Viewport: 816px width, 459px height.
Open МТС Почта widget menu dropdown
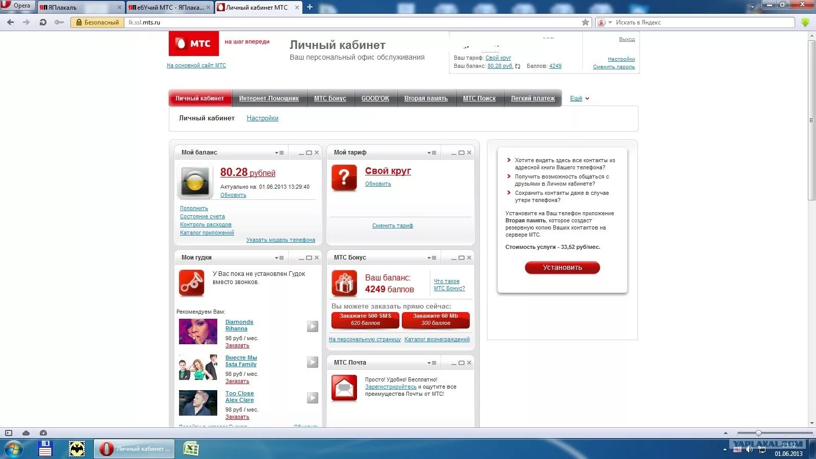click(431, 363)
